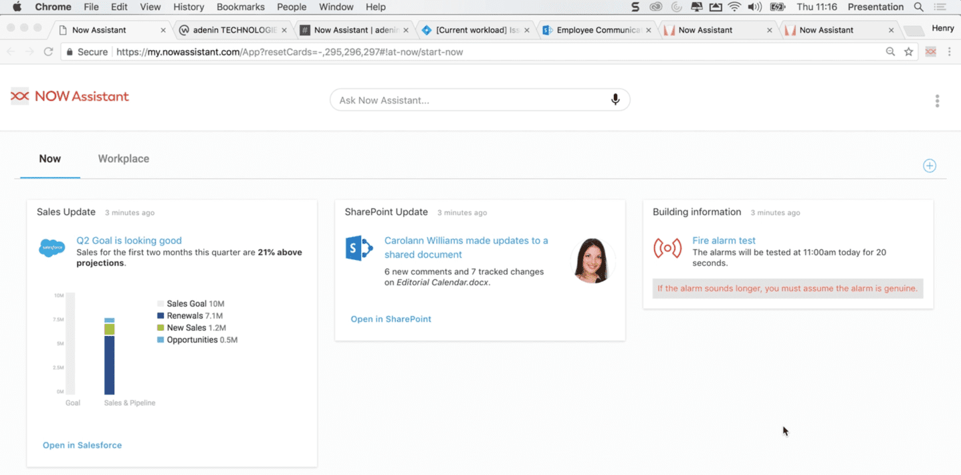
Task: Open the vertical three-dot page menu
Action: 937,101
